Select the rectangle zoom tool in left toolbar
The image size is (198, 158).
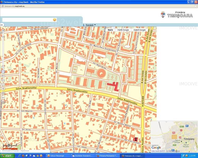pos(3,85)
